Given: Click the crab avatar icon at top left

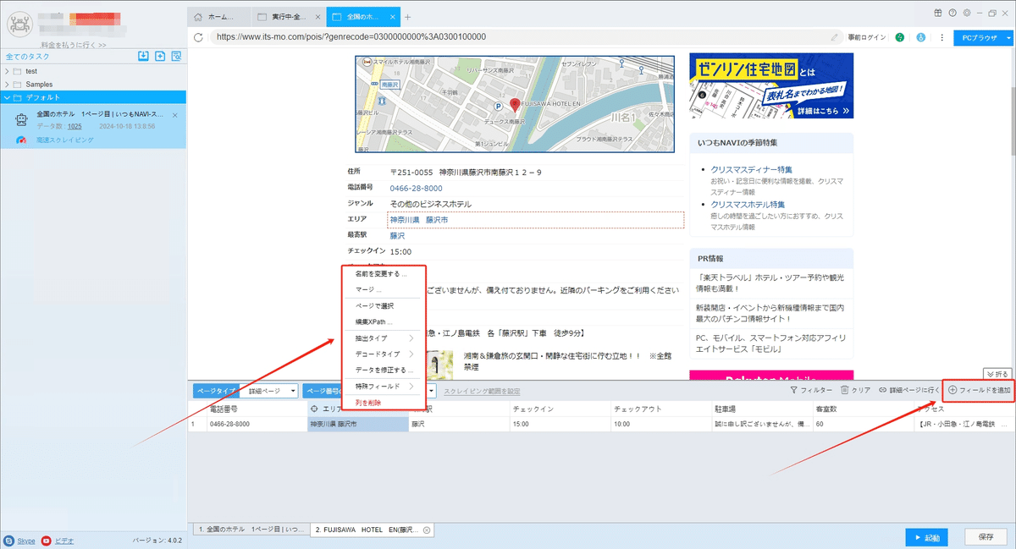Looking at the screenshot, I should pos(21,23).
